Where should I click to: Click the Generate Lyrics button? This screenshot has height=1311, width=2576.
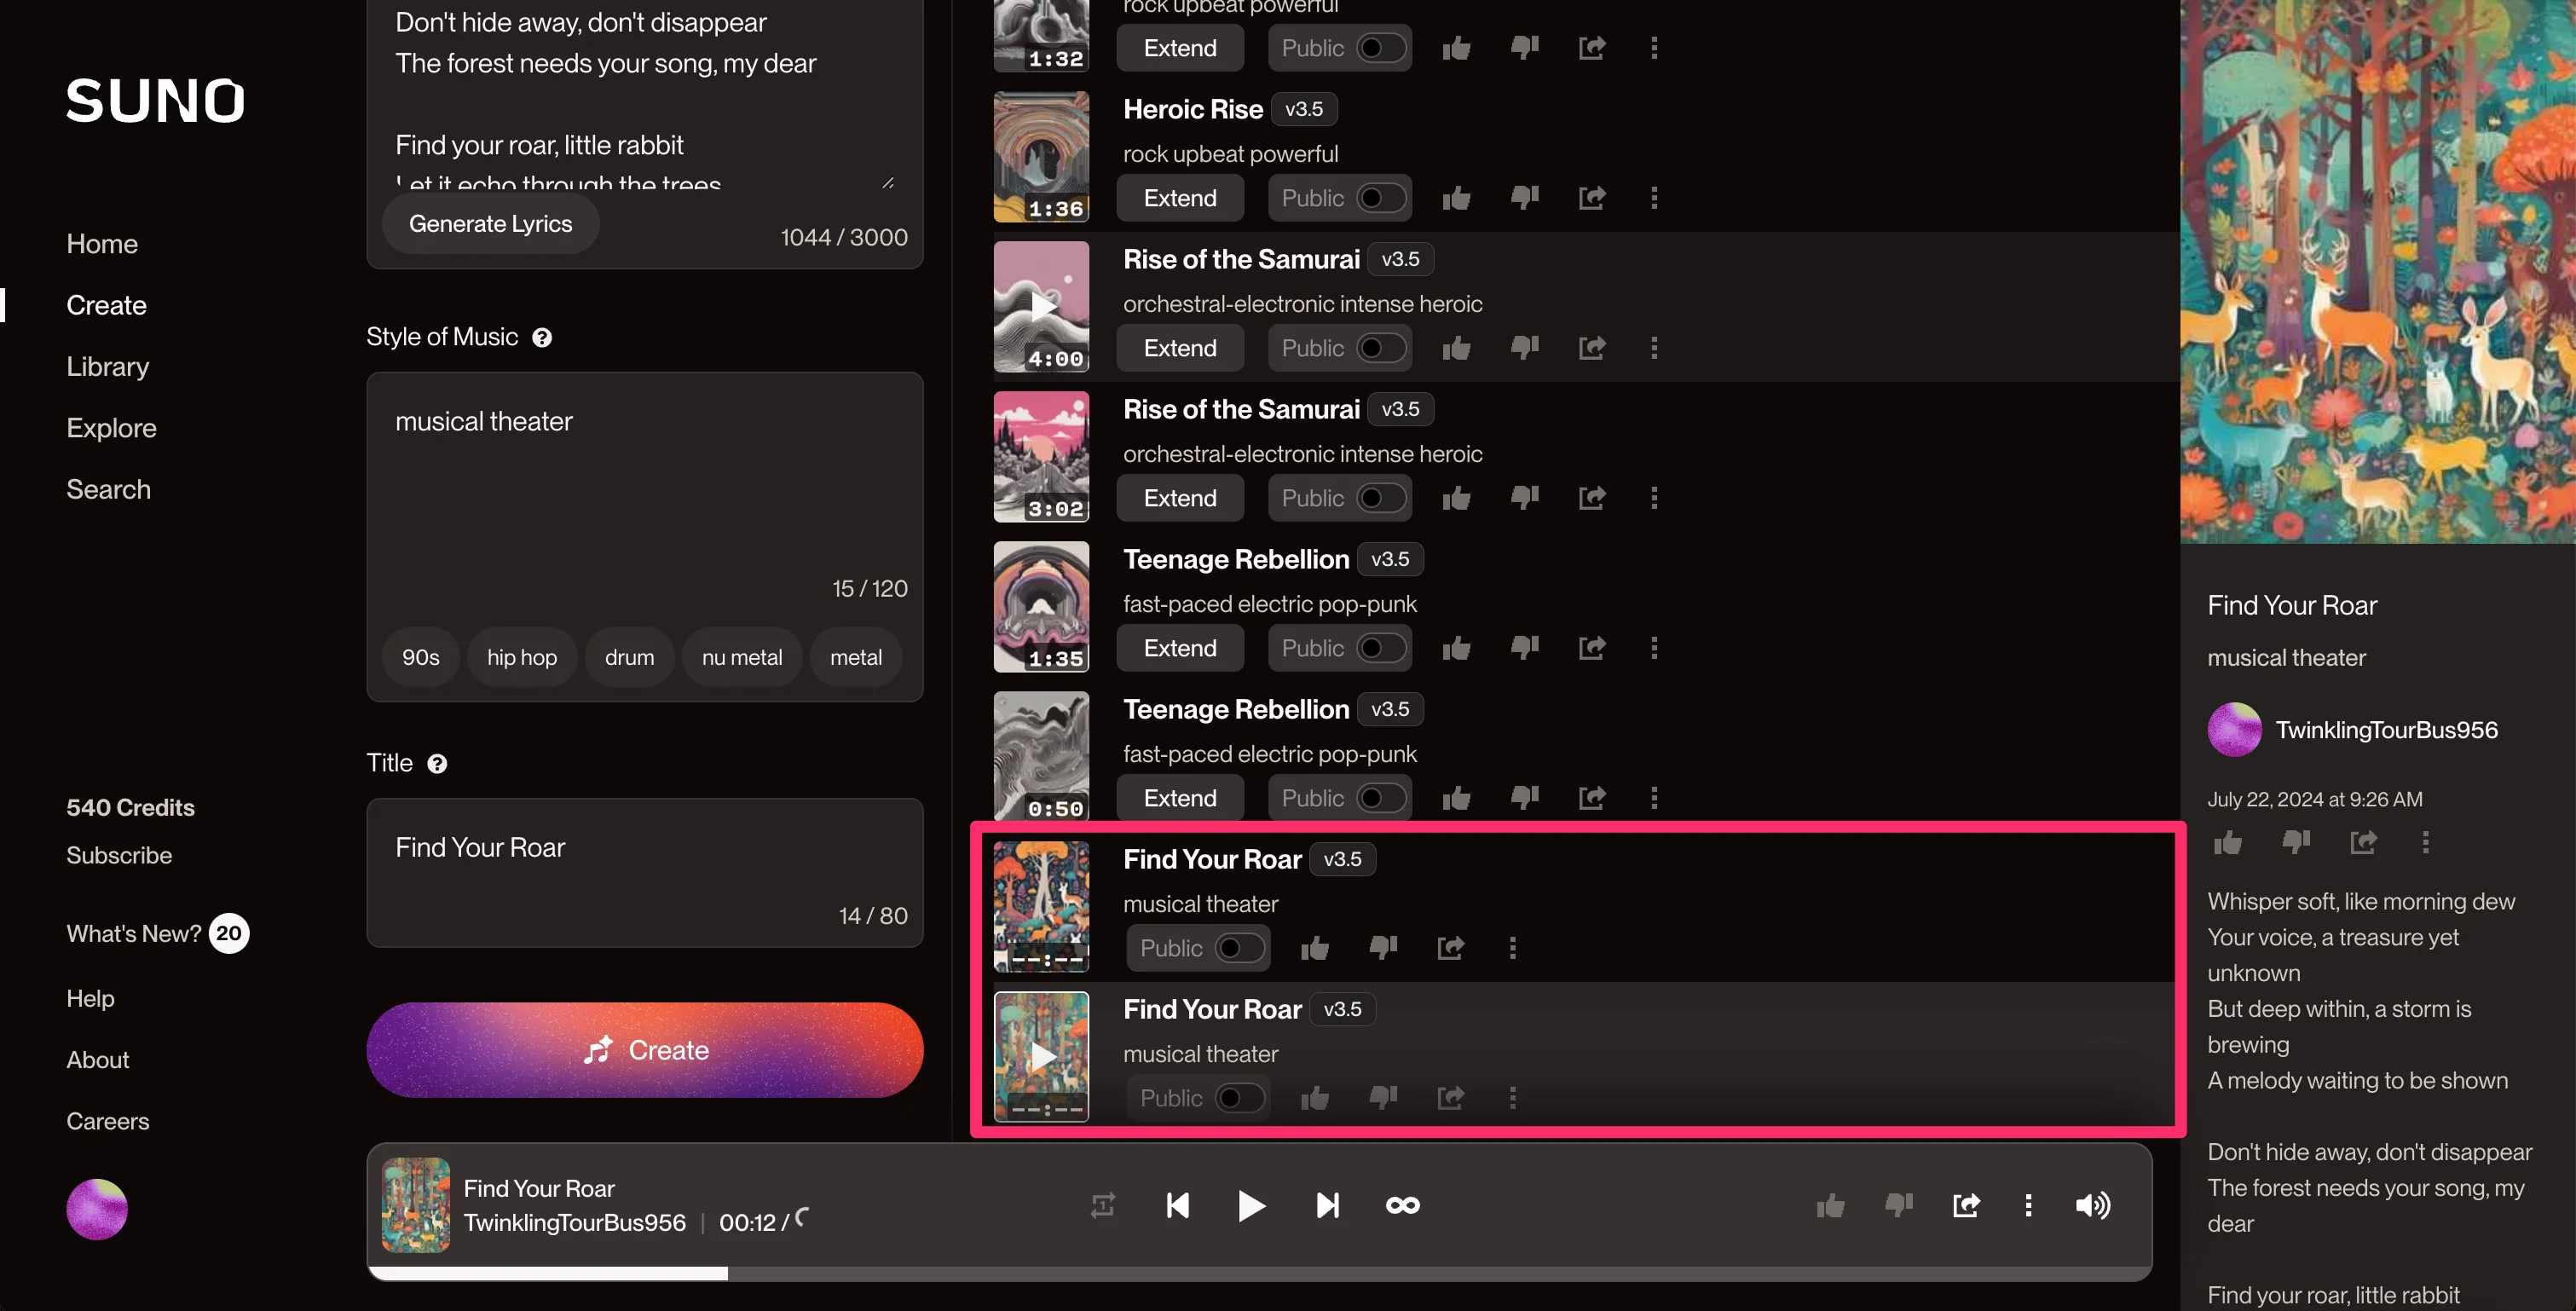pyautogui.click(x=490, y=223)
